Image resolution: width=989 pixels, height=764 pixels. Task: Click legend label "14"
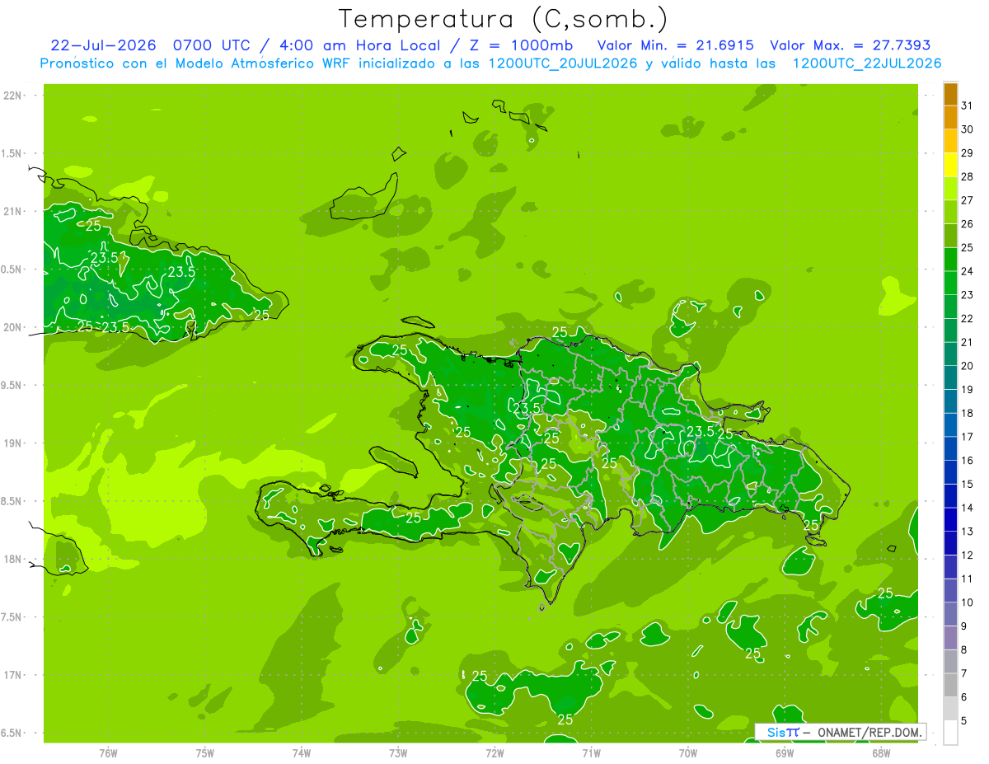tap(968, 509)
